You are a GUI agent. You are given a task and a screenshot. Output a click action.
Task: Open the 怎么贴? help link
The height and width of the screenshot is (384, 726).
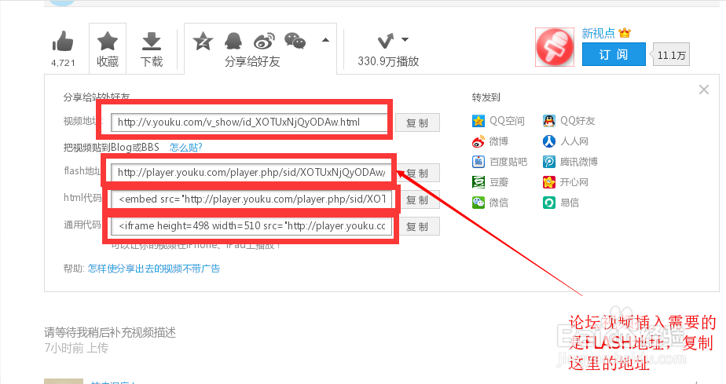(x=185, y=147)
